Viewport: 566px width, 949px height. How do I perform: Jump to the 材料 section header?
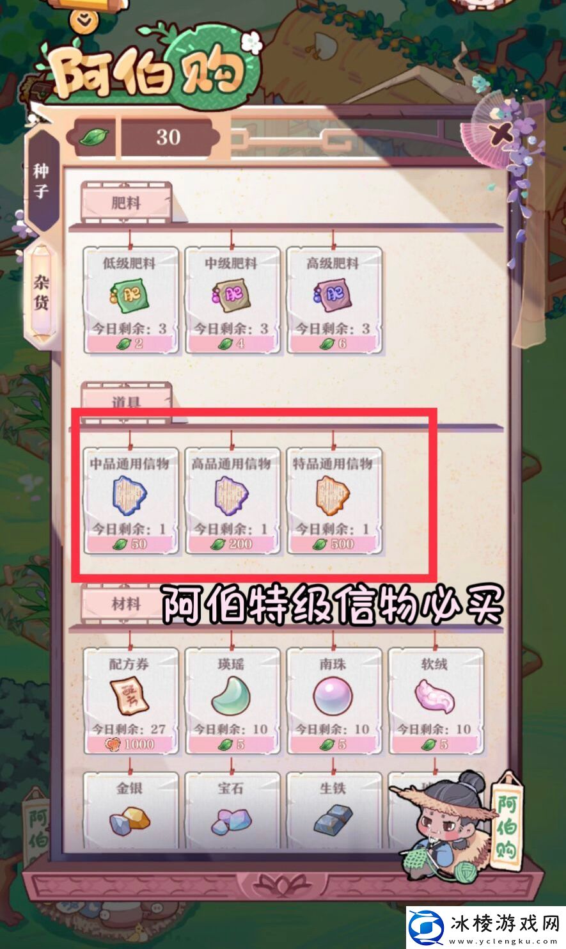point(126,604)
